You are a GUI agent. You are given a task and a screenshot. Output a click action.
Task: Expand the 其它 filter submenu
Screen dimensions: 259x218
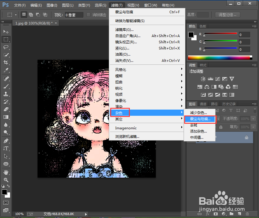(x=147, y=119)
